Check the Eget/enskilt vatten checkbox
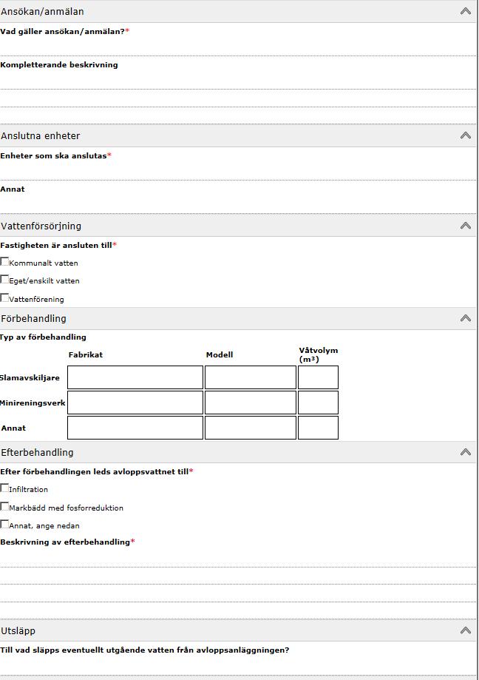Image resolution: width=479 pixels, height=680 pixels. point(4,279)
